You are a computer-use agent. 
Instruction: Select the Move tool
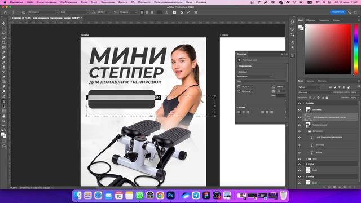tap(4, 23)
